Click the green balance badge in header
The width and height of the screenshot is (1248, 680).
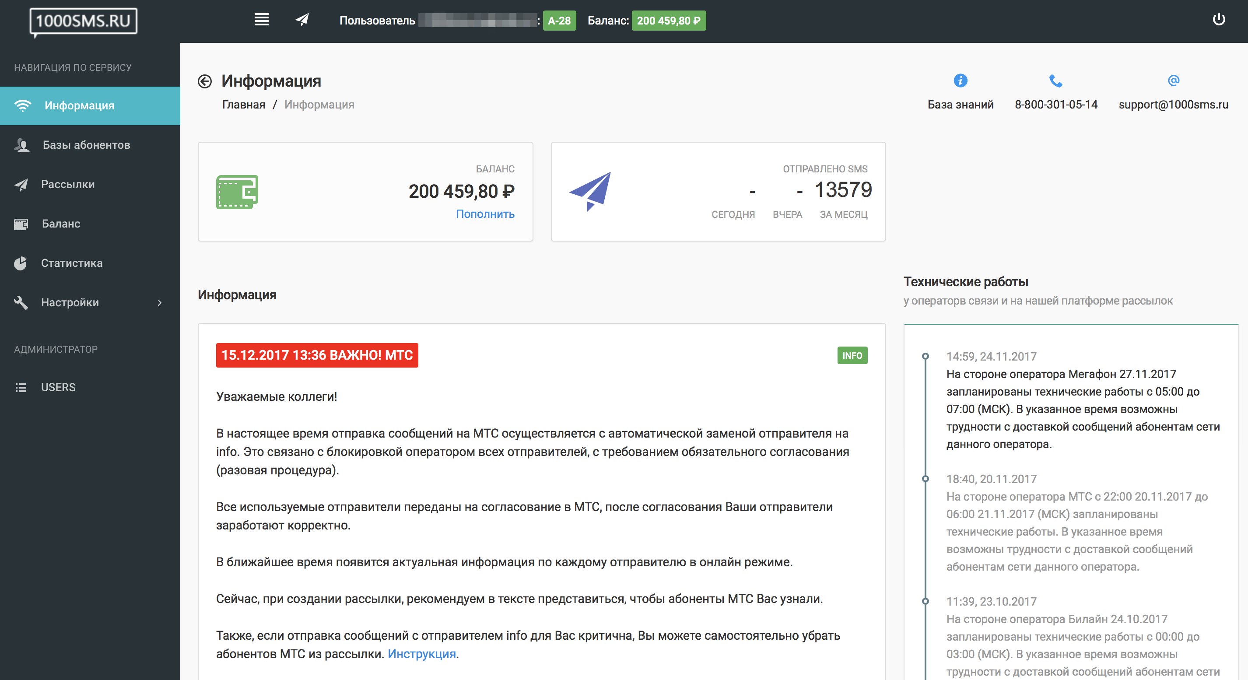[668, 21]
